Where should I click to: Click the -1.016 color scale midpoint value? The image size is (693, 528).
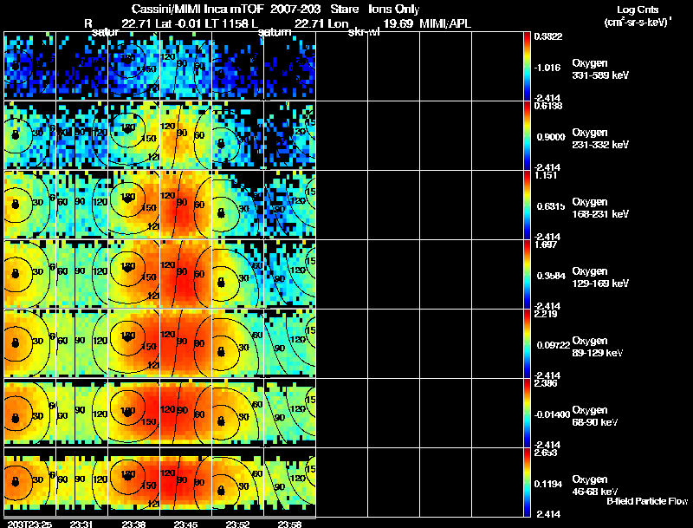tap(547, 68)
